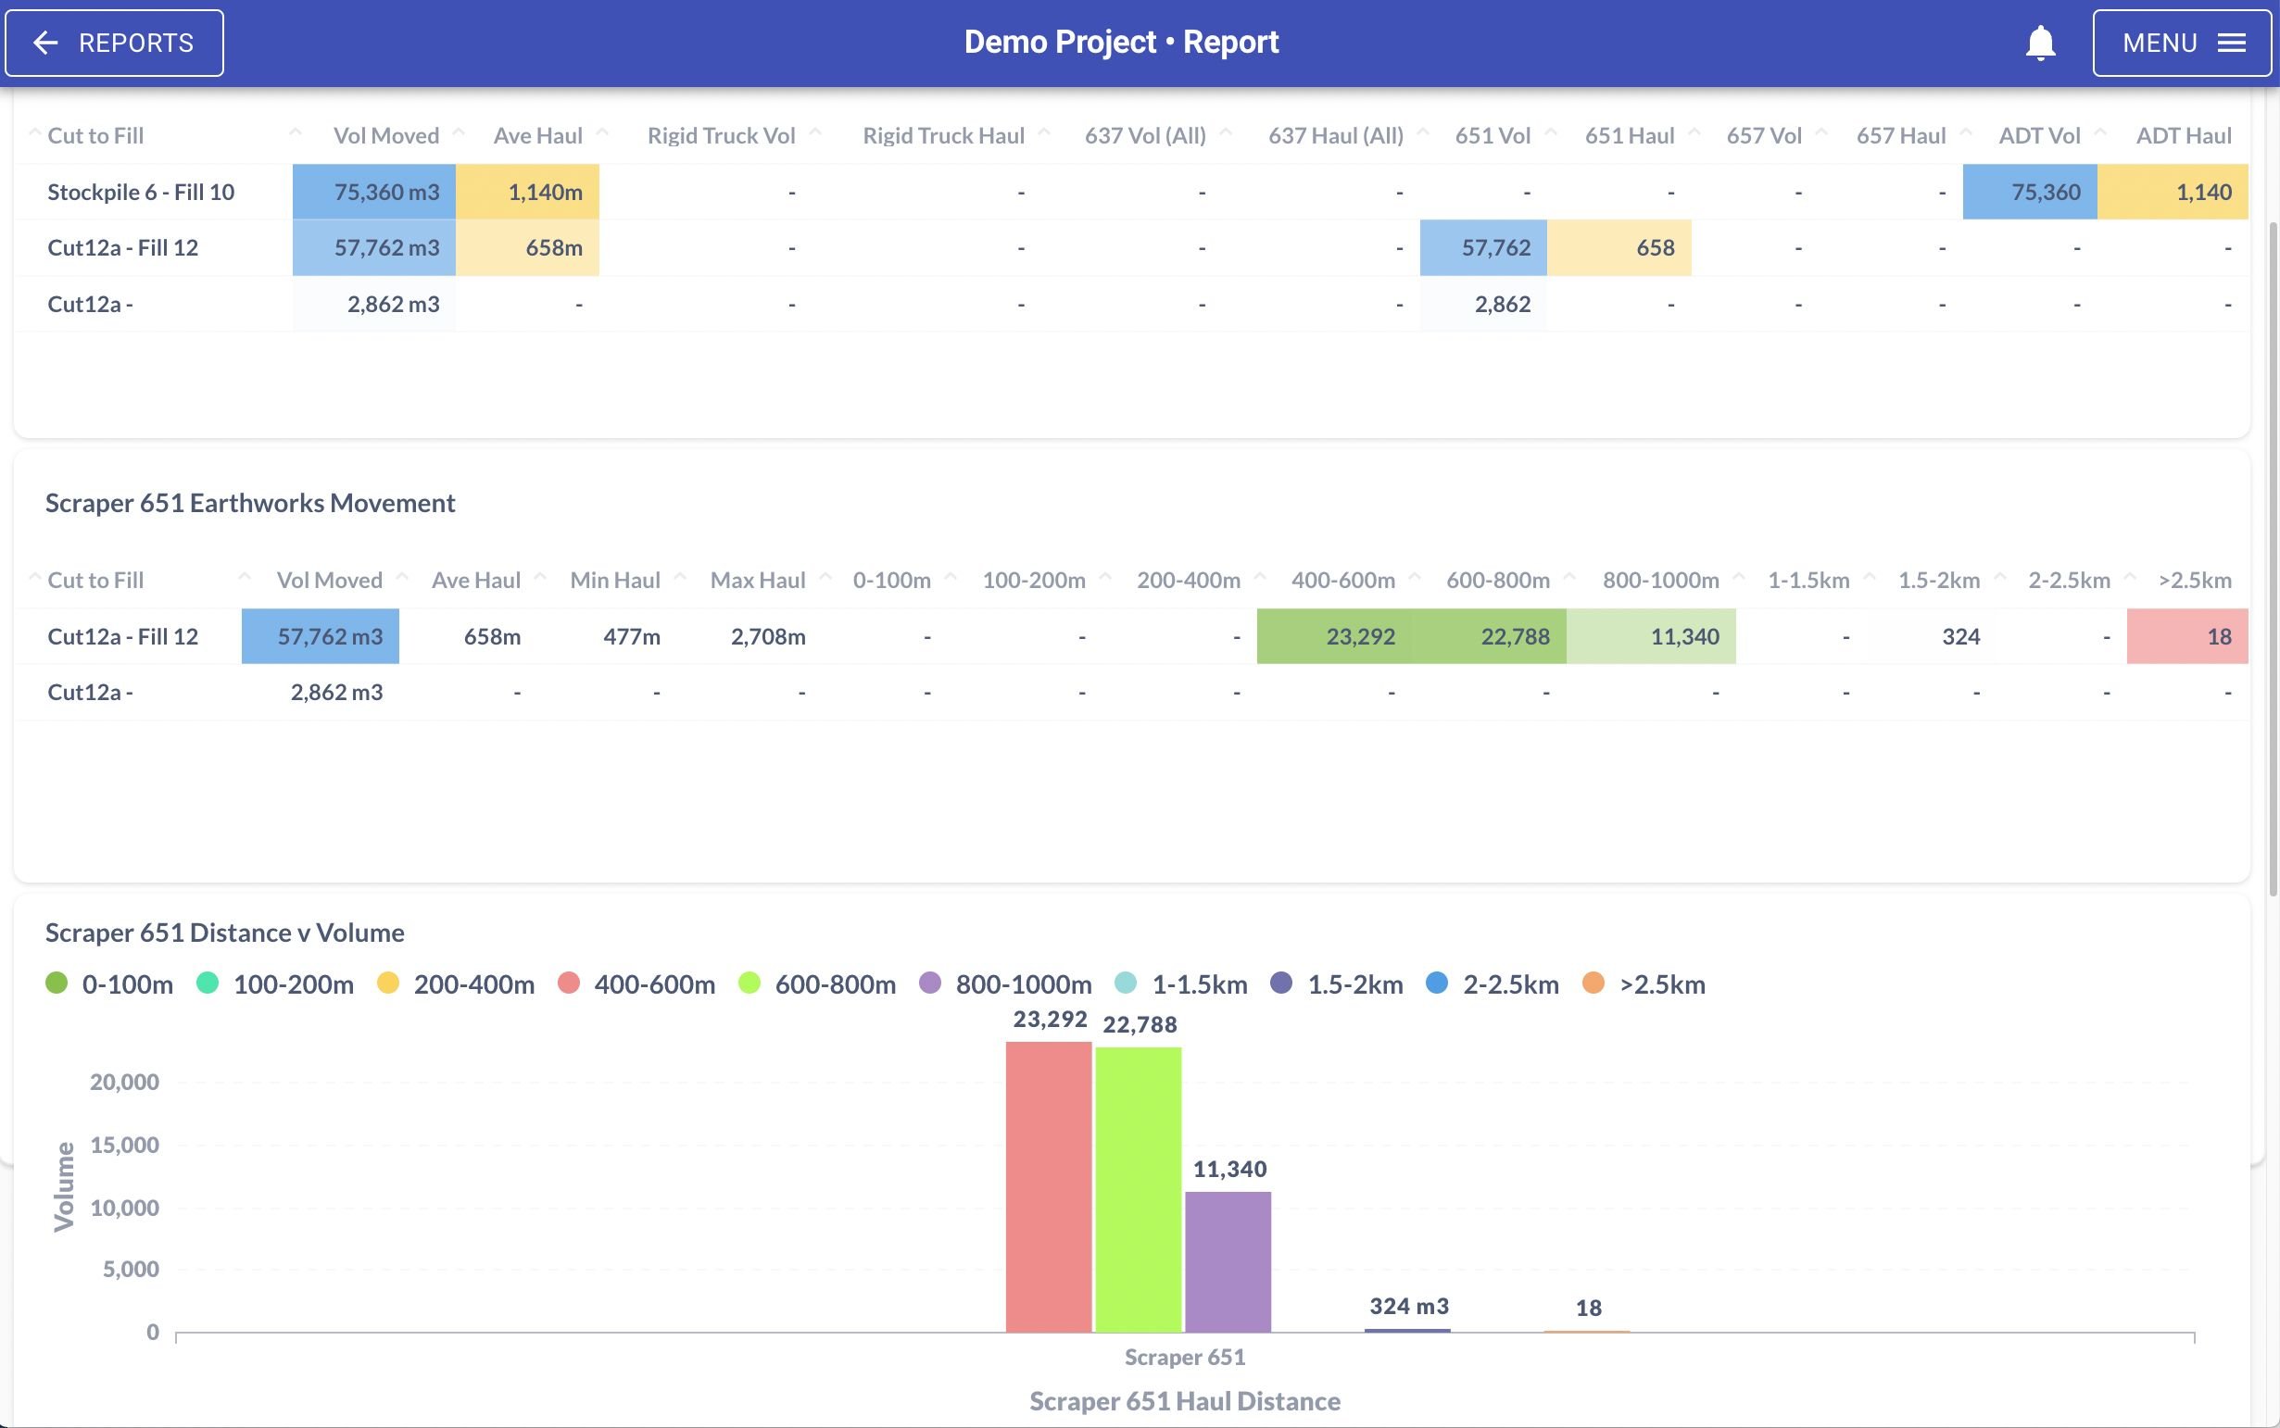Toggle the 1-1.5km legend series

(1181, 984)
